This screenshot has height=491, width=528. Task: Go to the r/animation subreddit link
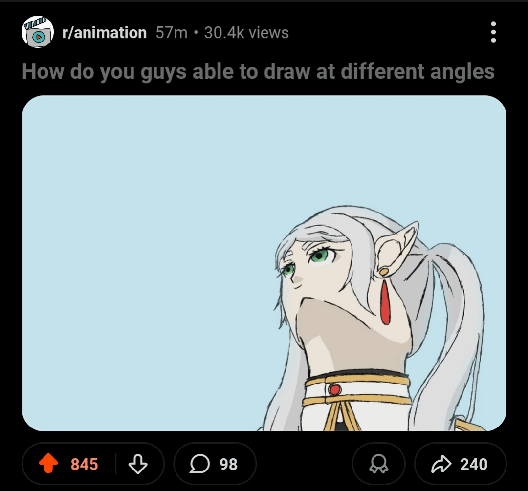[x=105, y=33]
